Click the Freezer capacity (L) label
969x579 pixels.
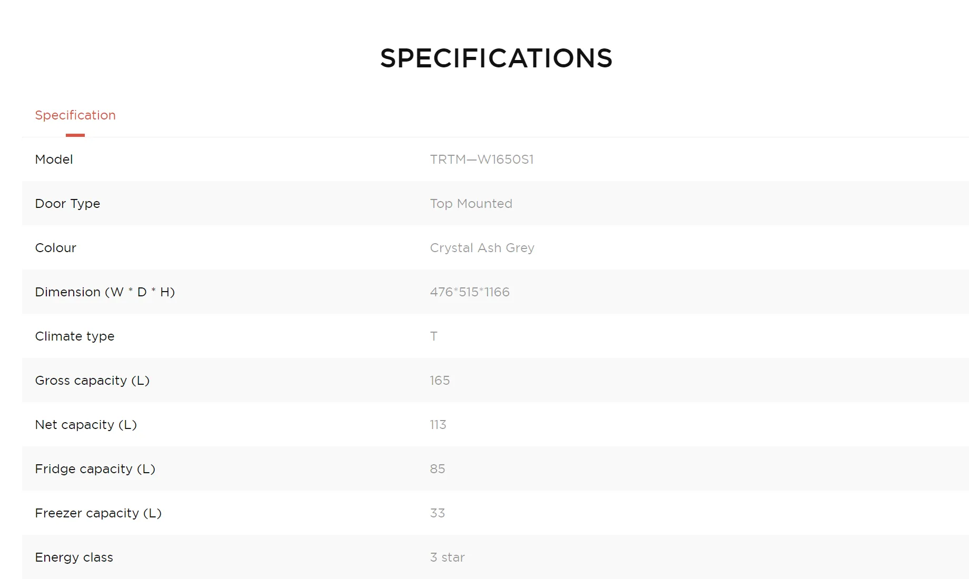point(98,513)
